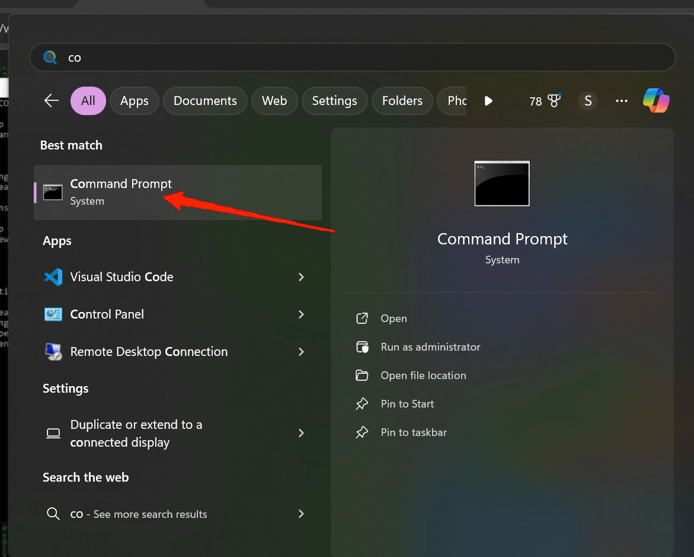This screenshot has height=557, width=694.
Task: Click the Copilot icon in search header
Action: pyautogui.click(x=656, y=101)
